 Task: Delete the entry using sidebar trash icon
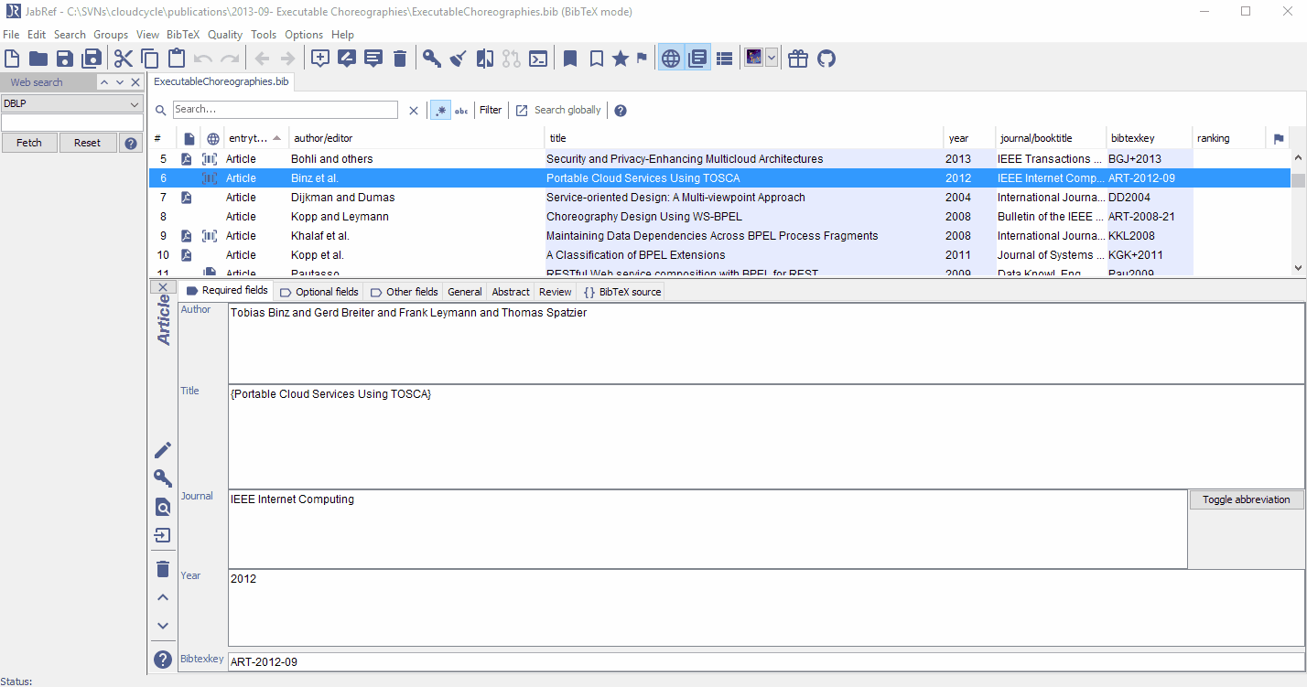[163, 568]
